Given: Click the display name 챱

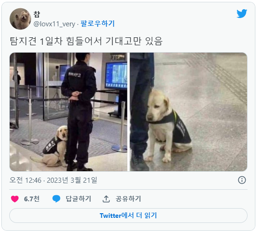Looking at the screenshot, I should (x=36, y=14).
